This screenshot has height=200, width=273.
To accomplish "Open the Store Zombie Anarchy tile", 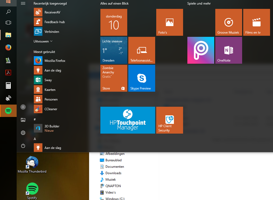I will [x=114, y=78].
